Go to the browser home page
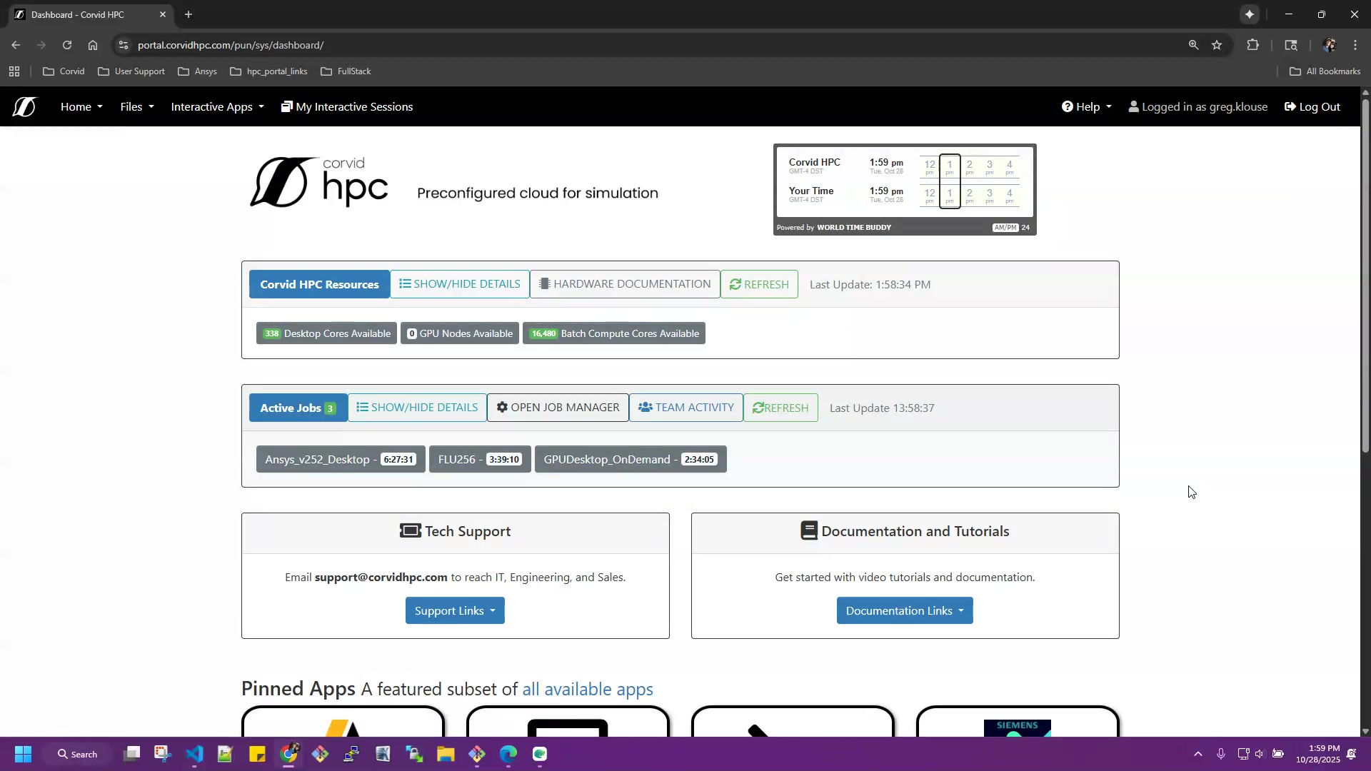 tap(93, 45)
